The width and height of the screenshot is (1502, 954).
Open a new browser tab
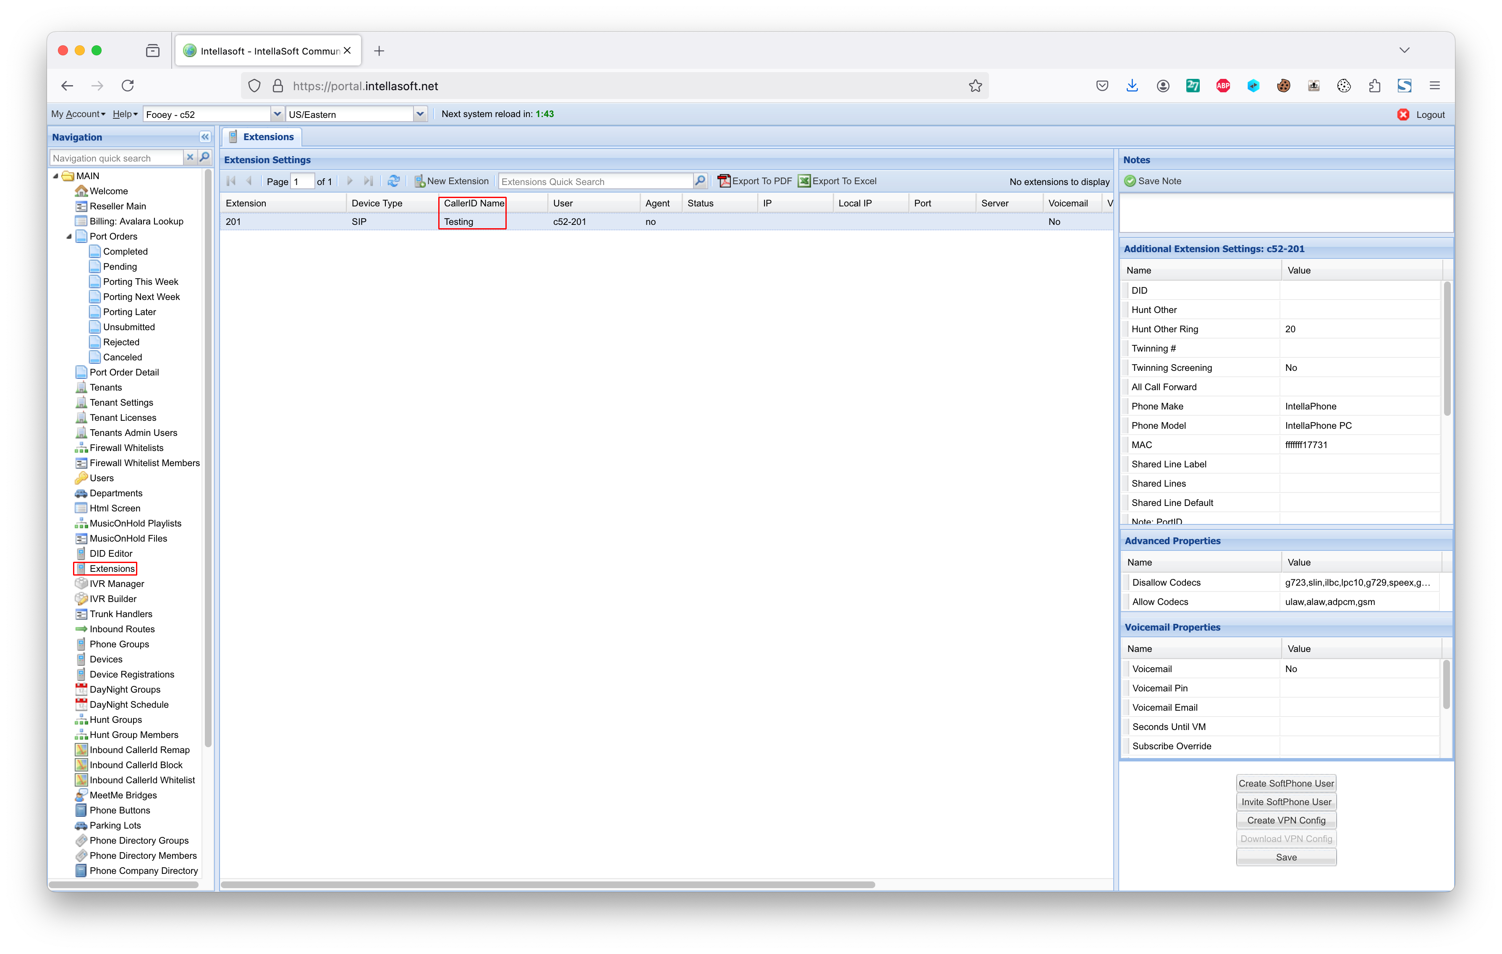(x=379, y=50)
